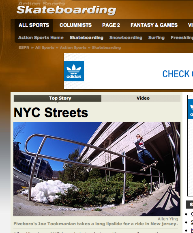Screen dimensions: 193x233
Task: Click the Adidas logo in banner ad
Action: 74,71
